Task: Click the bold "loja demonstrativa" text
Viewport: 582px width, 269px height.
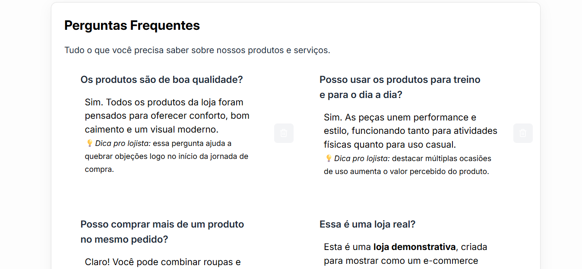Action: pyautogui.click(x=414, y=247)
